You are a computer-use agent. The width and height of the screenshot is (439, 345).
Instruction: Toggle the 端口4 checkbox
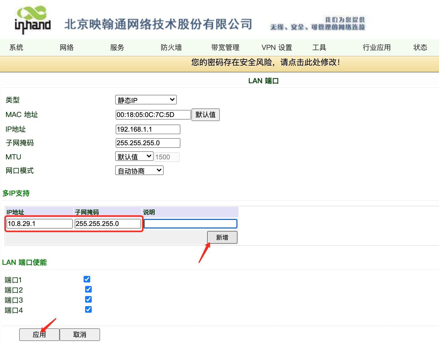pyautogui.click(x=88, y=309)
